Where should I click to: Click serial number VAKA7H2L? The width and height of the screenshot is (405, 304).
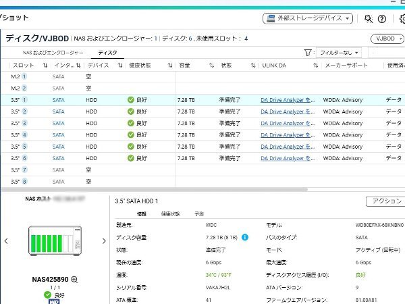point(218,288)
